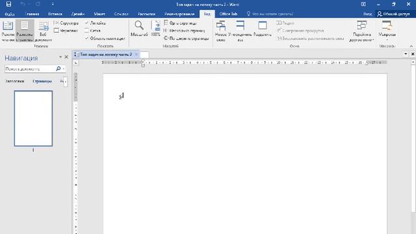This screenshot has width=416, height=234.
Task: Click Split (Разделить) window button
Action: (x=263, y=29)
